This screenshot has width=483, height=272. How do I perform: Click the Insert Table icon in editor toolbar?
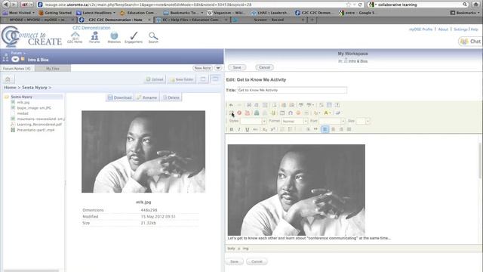click(x=282, y=113)
